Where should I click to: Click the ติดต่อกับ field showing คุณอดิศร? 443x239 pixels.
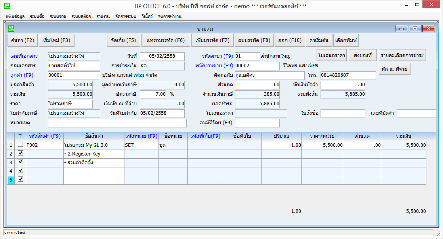coord(270,75)
